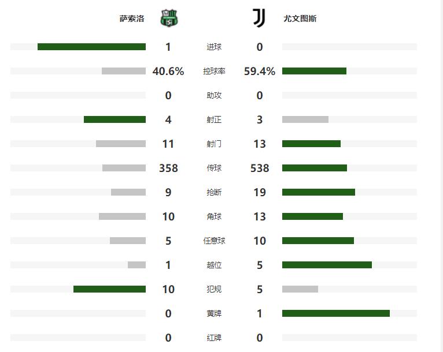443x352 pixels.
Task: Select the 角球 stat label
Action: [214, 217]
